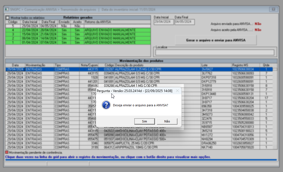
Task: Select report row with Código 2
Action: pos(78,38)
